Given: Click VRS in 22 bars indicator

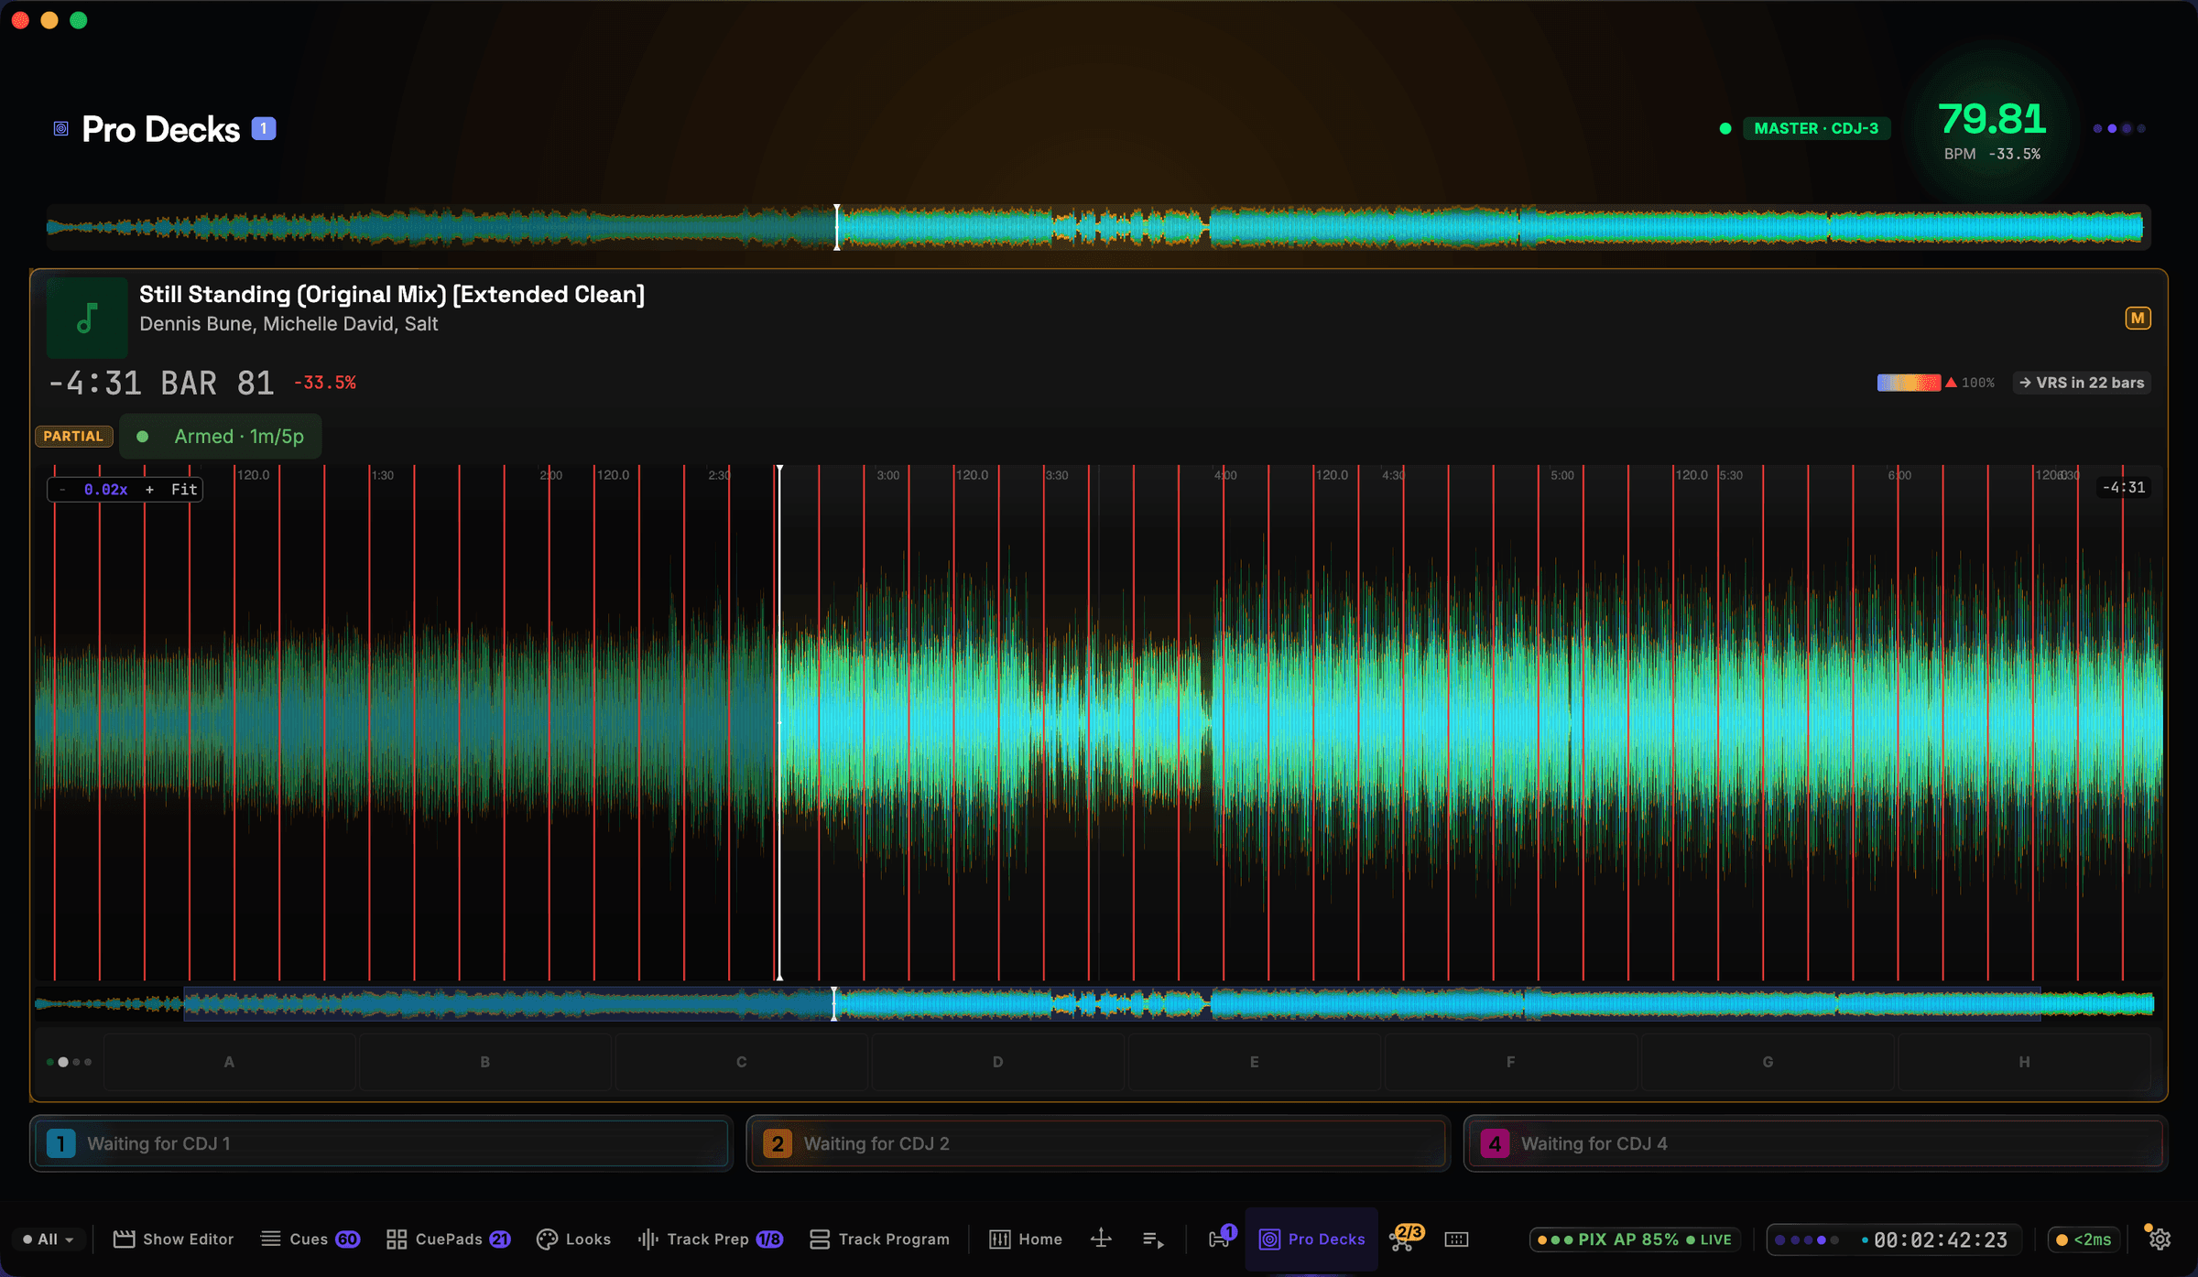Looking at the screenshot, I should point(2082,383).
